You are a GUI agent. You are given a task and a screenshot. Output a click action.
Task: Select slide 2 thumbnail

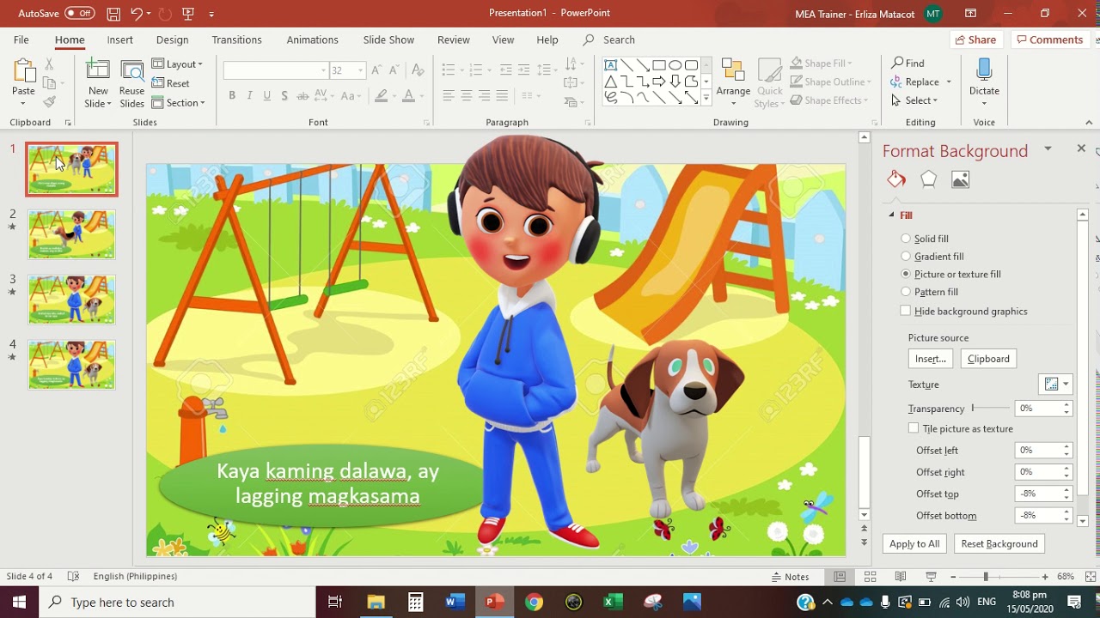click(x=71, y=234)
